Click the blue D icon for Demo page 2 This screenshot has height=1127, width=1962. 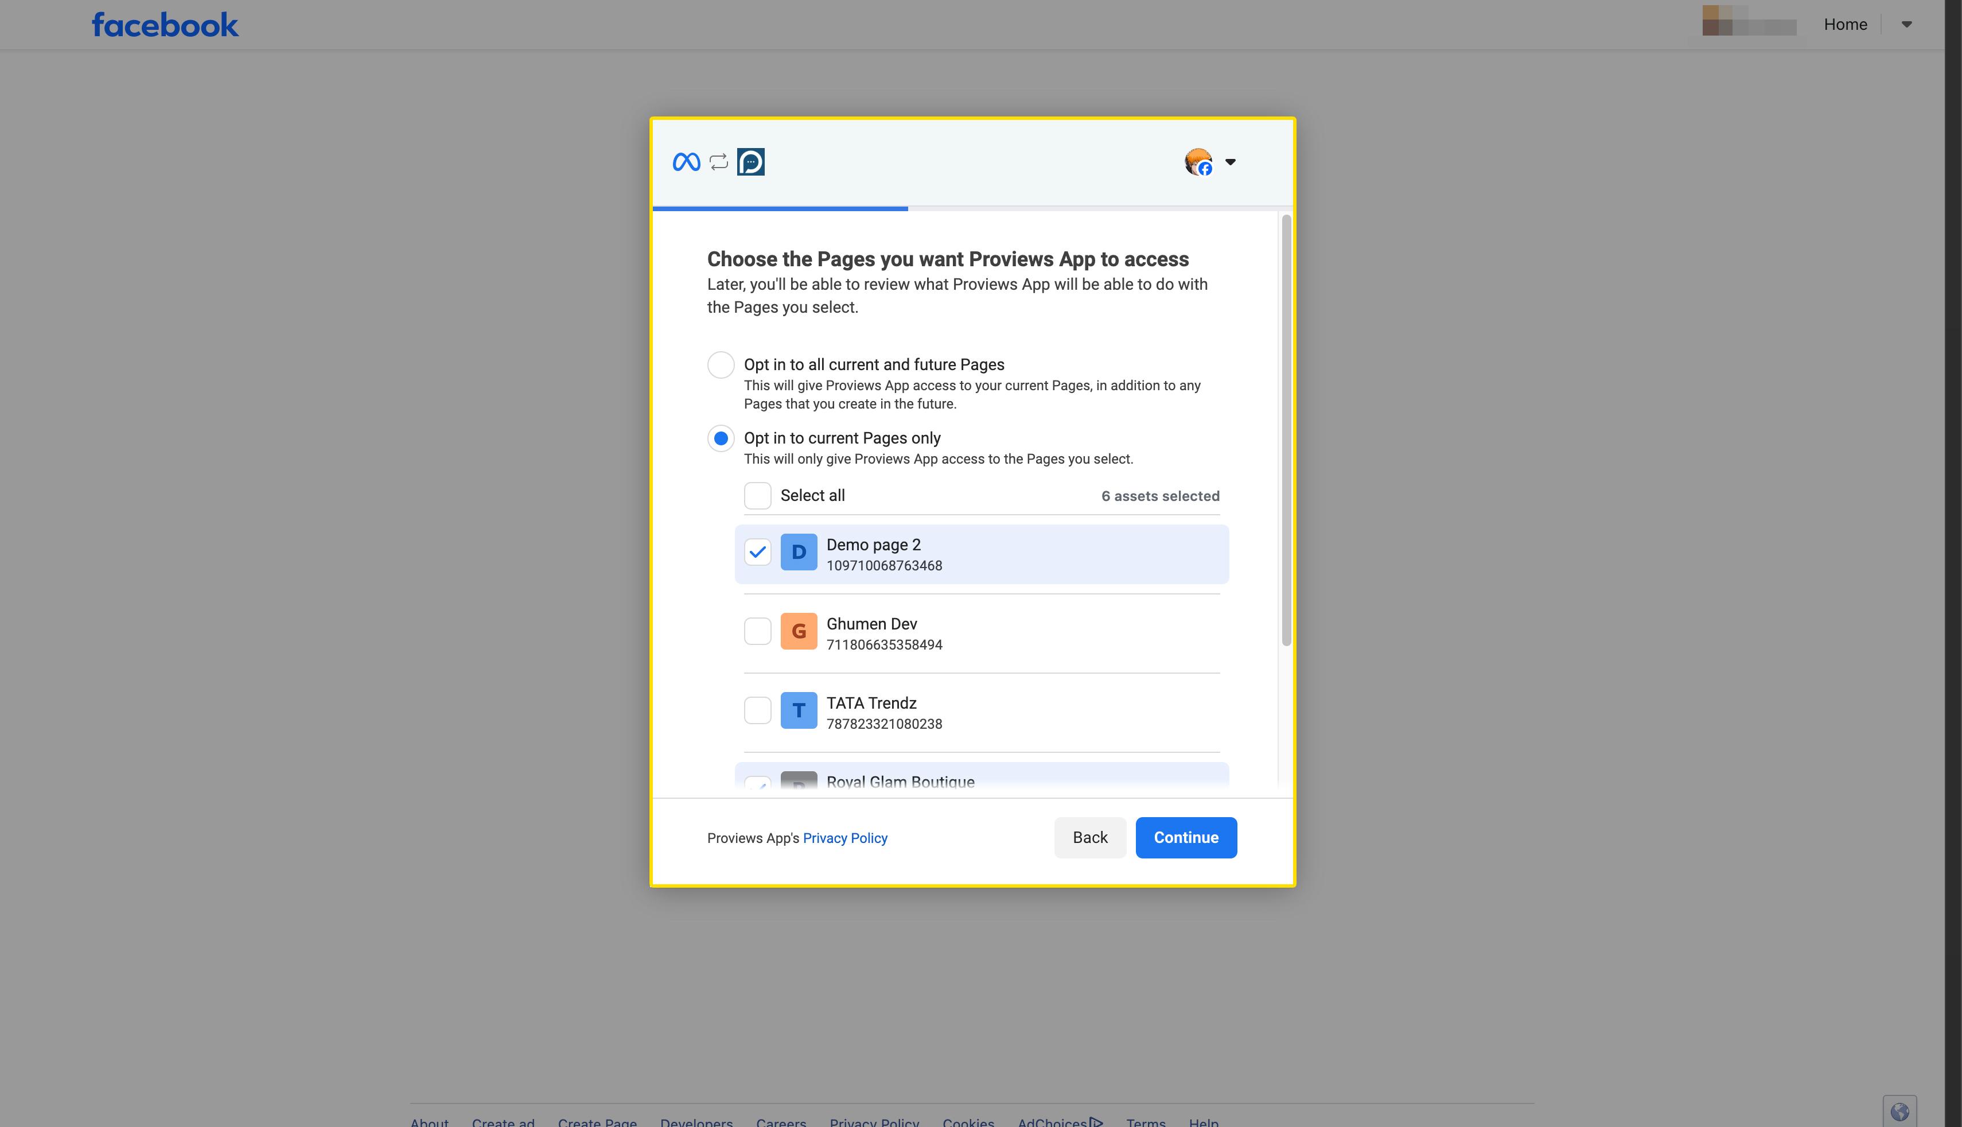(799, 553)
